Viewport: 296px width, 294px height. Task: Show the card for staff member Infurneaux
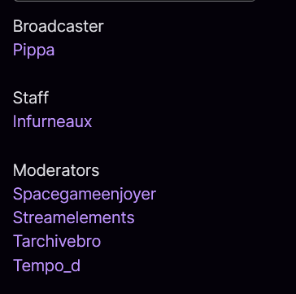pos(53,121)
